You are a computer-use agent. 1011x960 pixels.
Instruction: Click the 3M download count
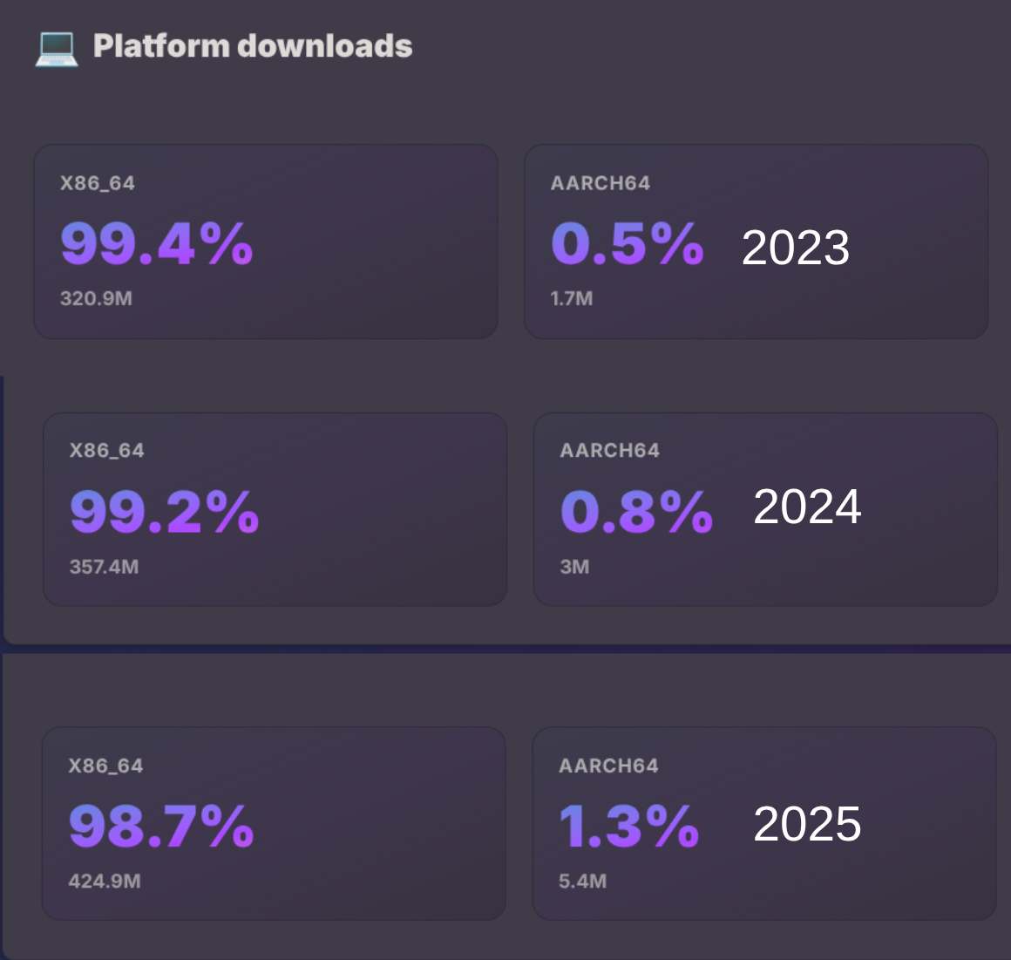coord(574,567)
